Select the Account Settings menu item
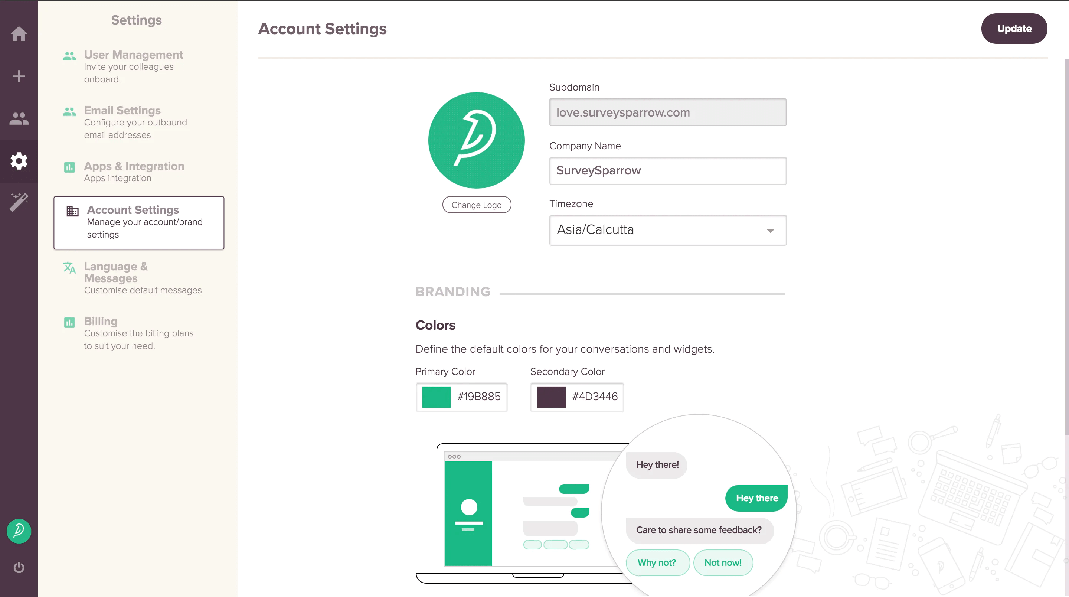 138,222
